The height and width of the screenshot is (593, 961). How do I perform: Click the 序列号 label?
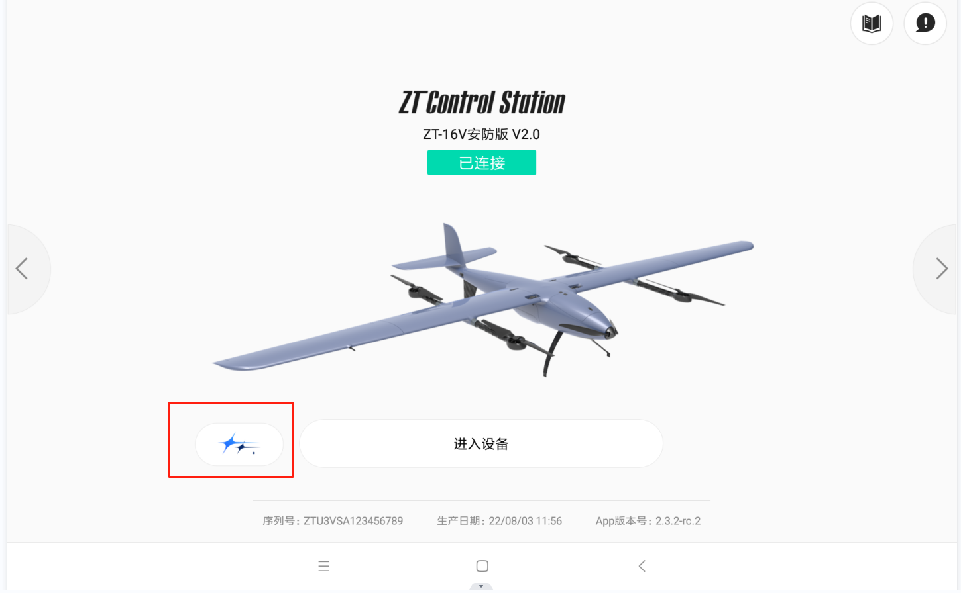click(x=279, y=521)
